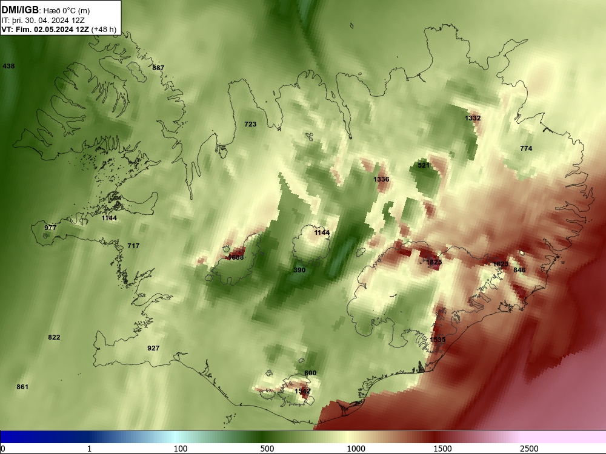Click the 1500 label on the colour scale
This screenshot has width=606, height=454.
(442, 449)
